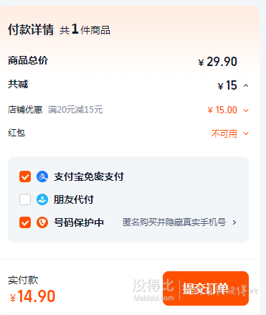Click the Alipay logo icon
This screenshot has width=266, height=315.
(x=42, y=177)
